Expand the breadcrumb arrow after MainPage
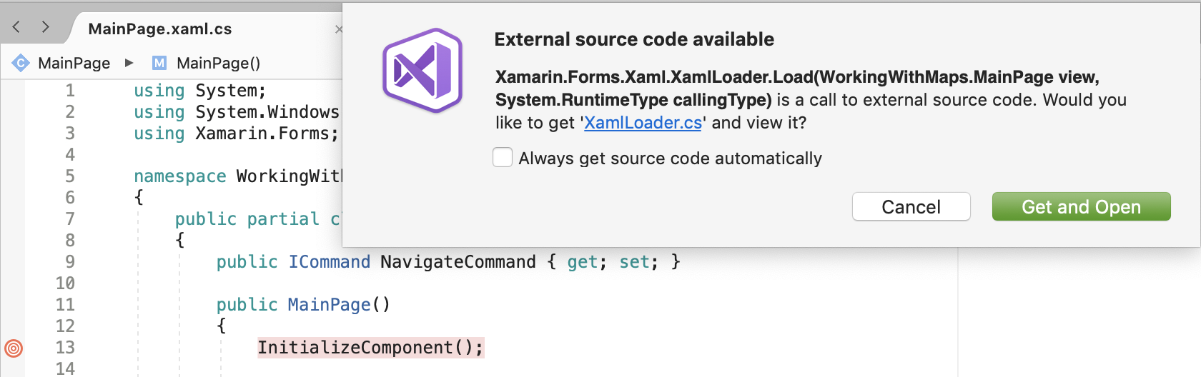 click(129, 63)
